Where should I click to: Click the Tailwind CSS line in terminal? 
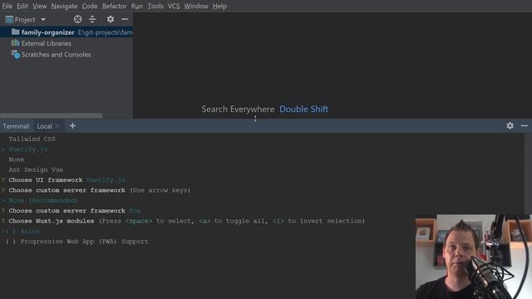click(x=32, y=139)
